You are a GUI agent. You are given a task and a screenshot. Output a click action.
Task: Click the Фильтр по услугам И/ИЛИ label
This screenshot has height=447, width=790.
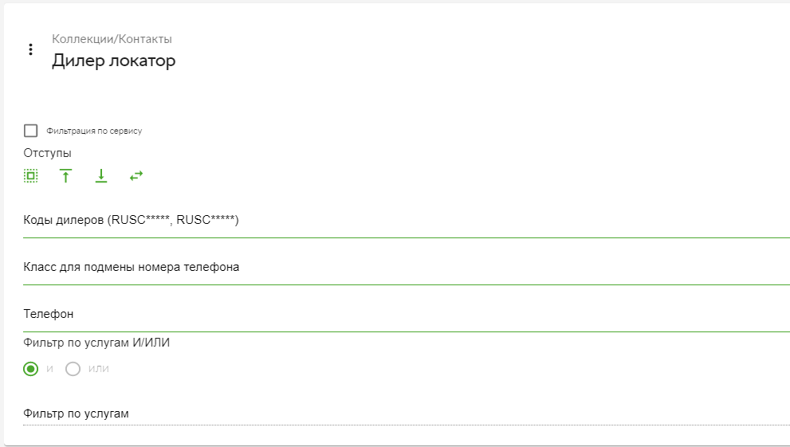click(x=96, y=343)
